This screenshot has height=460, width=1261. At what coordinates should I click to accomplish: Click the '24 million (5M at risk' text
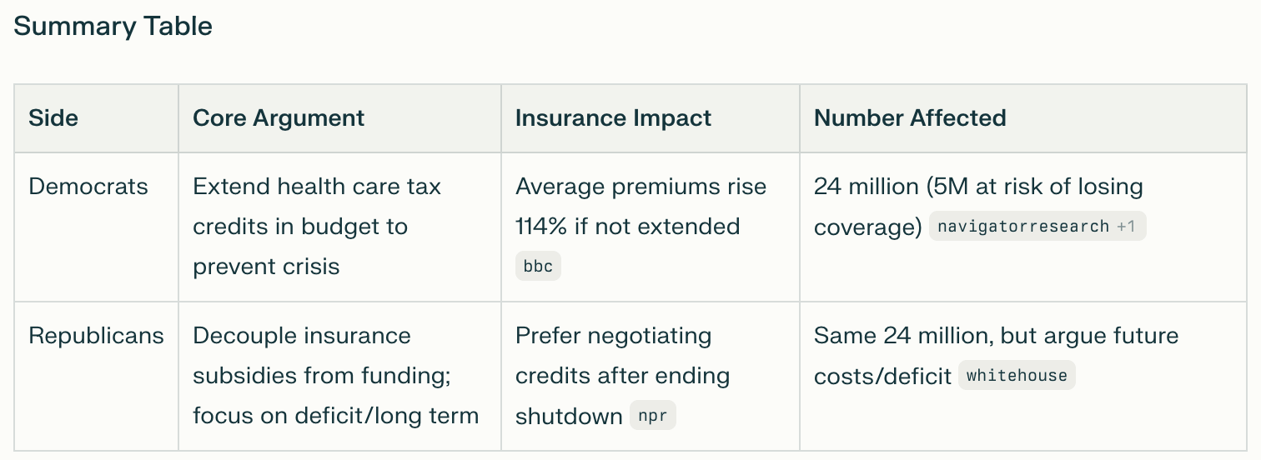click(x=977, y=187)
